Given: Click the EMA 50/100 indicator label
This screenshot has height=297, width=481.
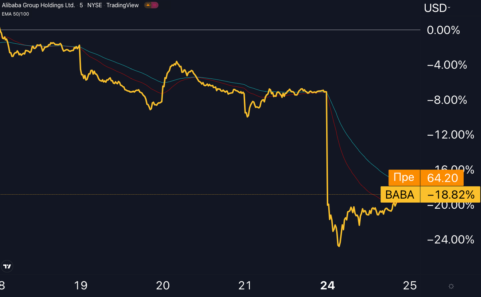Looking at the screenshot, I should coord(15,14).
